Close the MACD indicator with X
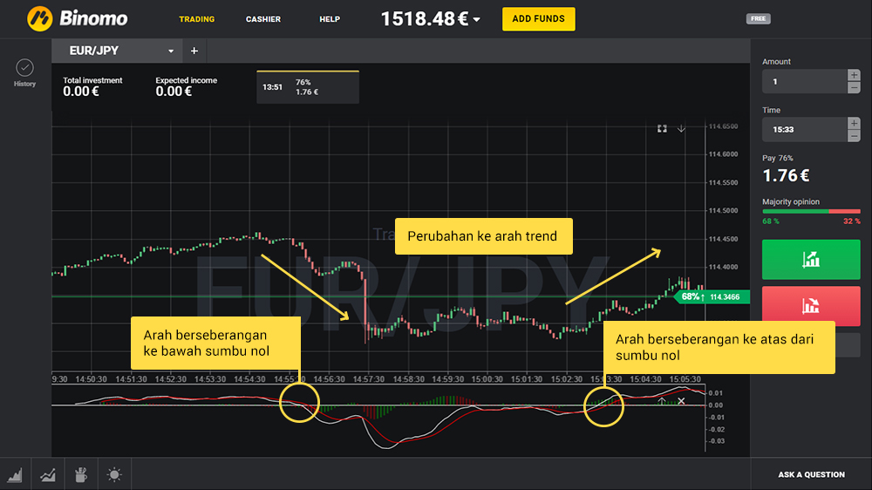Screen dimensions: 872x490 click(681, 400)
